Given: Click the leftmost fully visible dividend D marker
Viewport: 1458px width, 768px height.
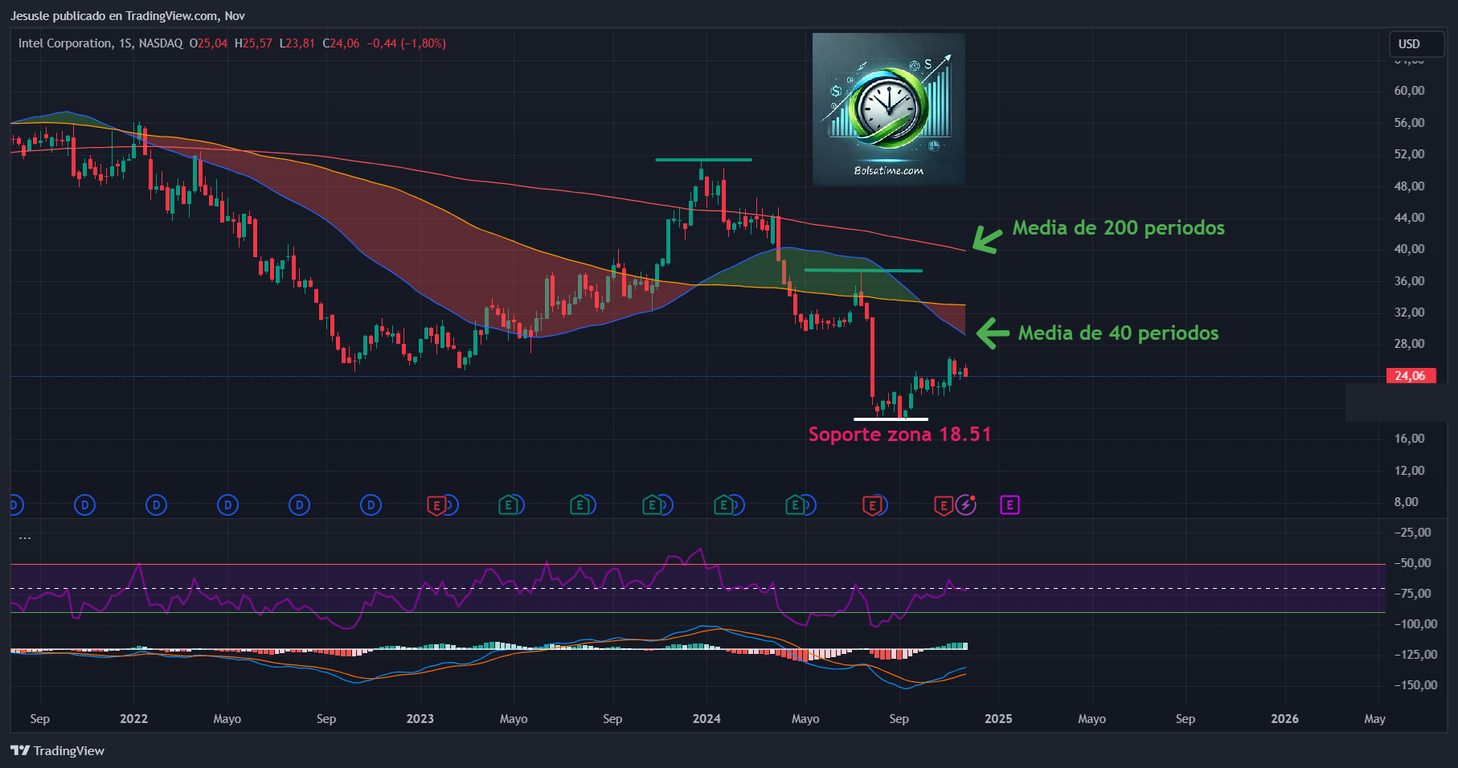Looking at the screenshot, I should 84,505.
